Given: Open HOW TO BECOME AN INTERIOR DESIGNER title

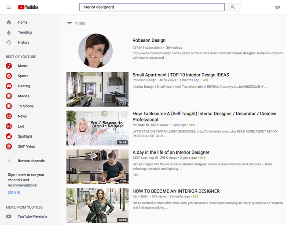Looking at the screenshot, I should (x=176, y=191).
